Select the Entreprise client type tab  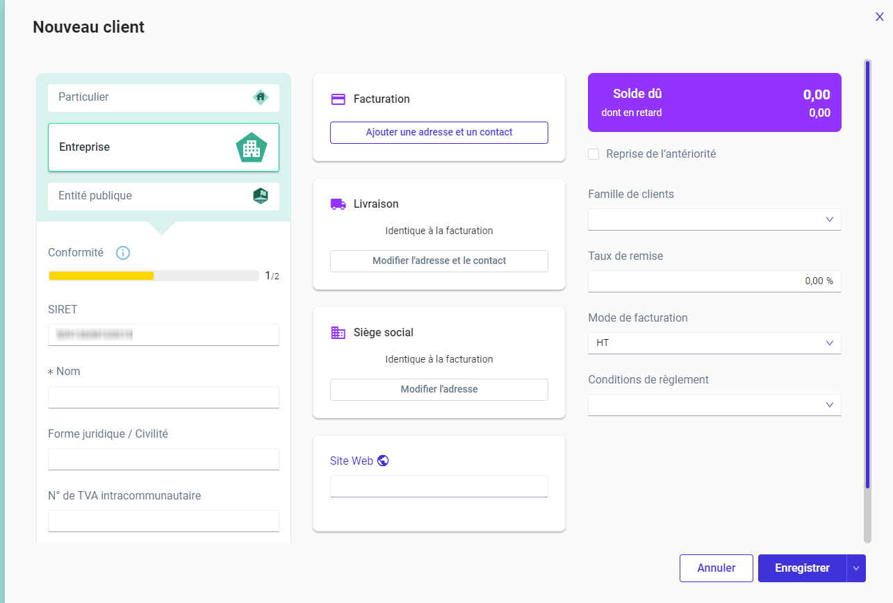pos(163,147)
